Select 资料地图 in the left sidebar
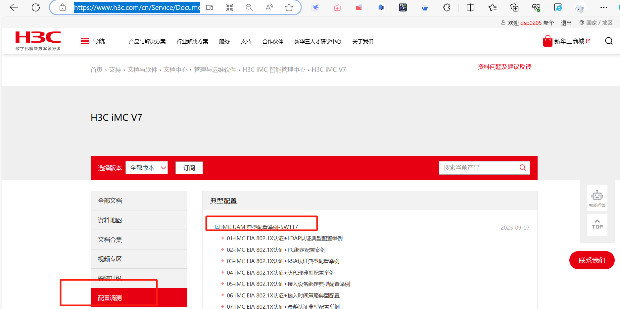 pos(139,220)
